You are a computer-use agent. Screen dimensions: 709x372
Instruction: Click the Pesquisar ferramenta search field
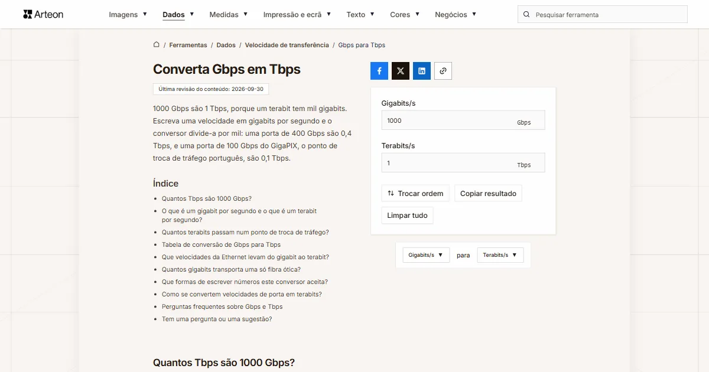click(603, 15)
